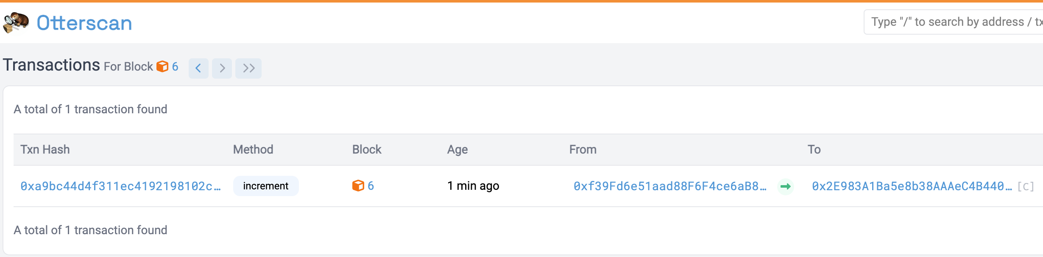Open block 6 link in page header

[x=175, y=66]
